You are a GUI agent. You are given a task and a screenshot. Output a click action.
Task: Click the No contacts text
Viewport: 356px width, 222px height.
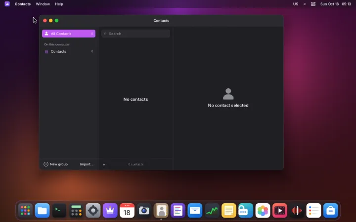point(135,99)
